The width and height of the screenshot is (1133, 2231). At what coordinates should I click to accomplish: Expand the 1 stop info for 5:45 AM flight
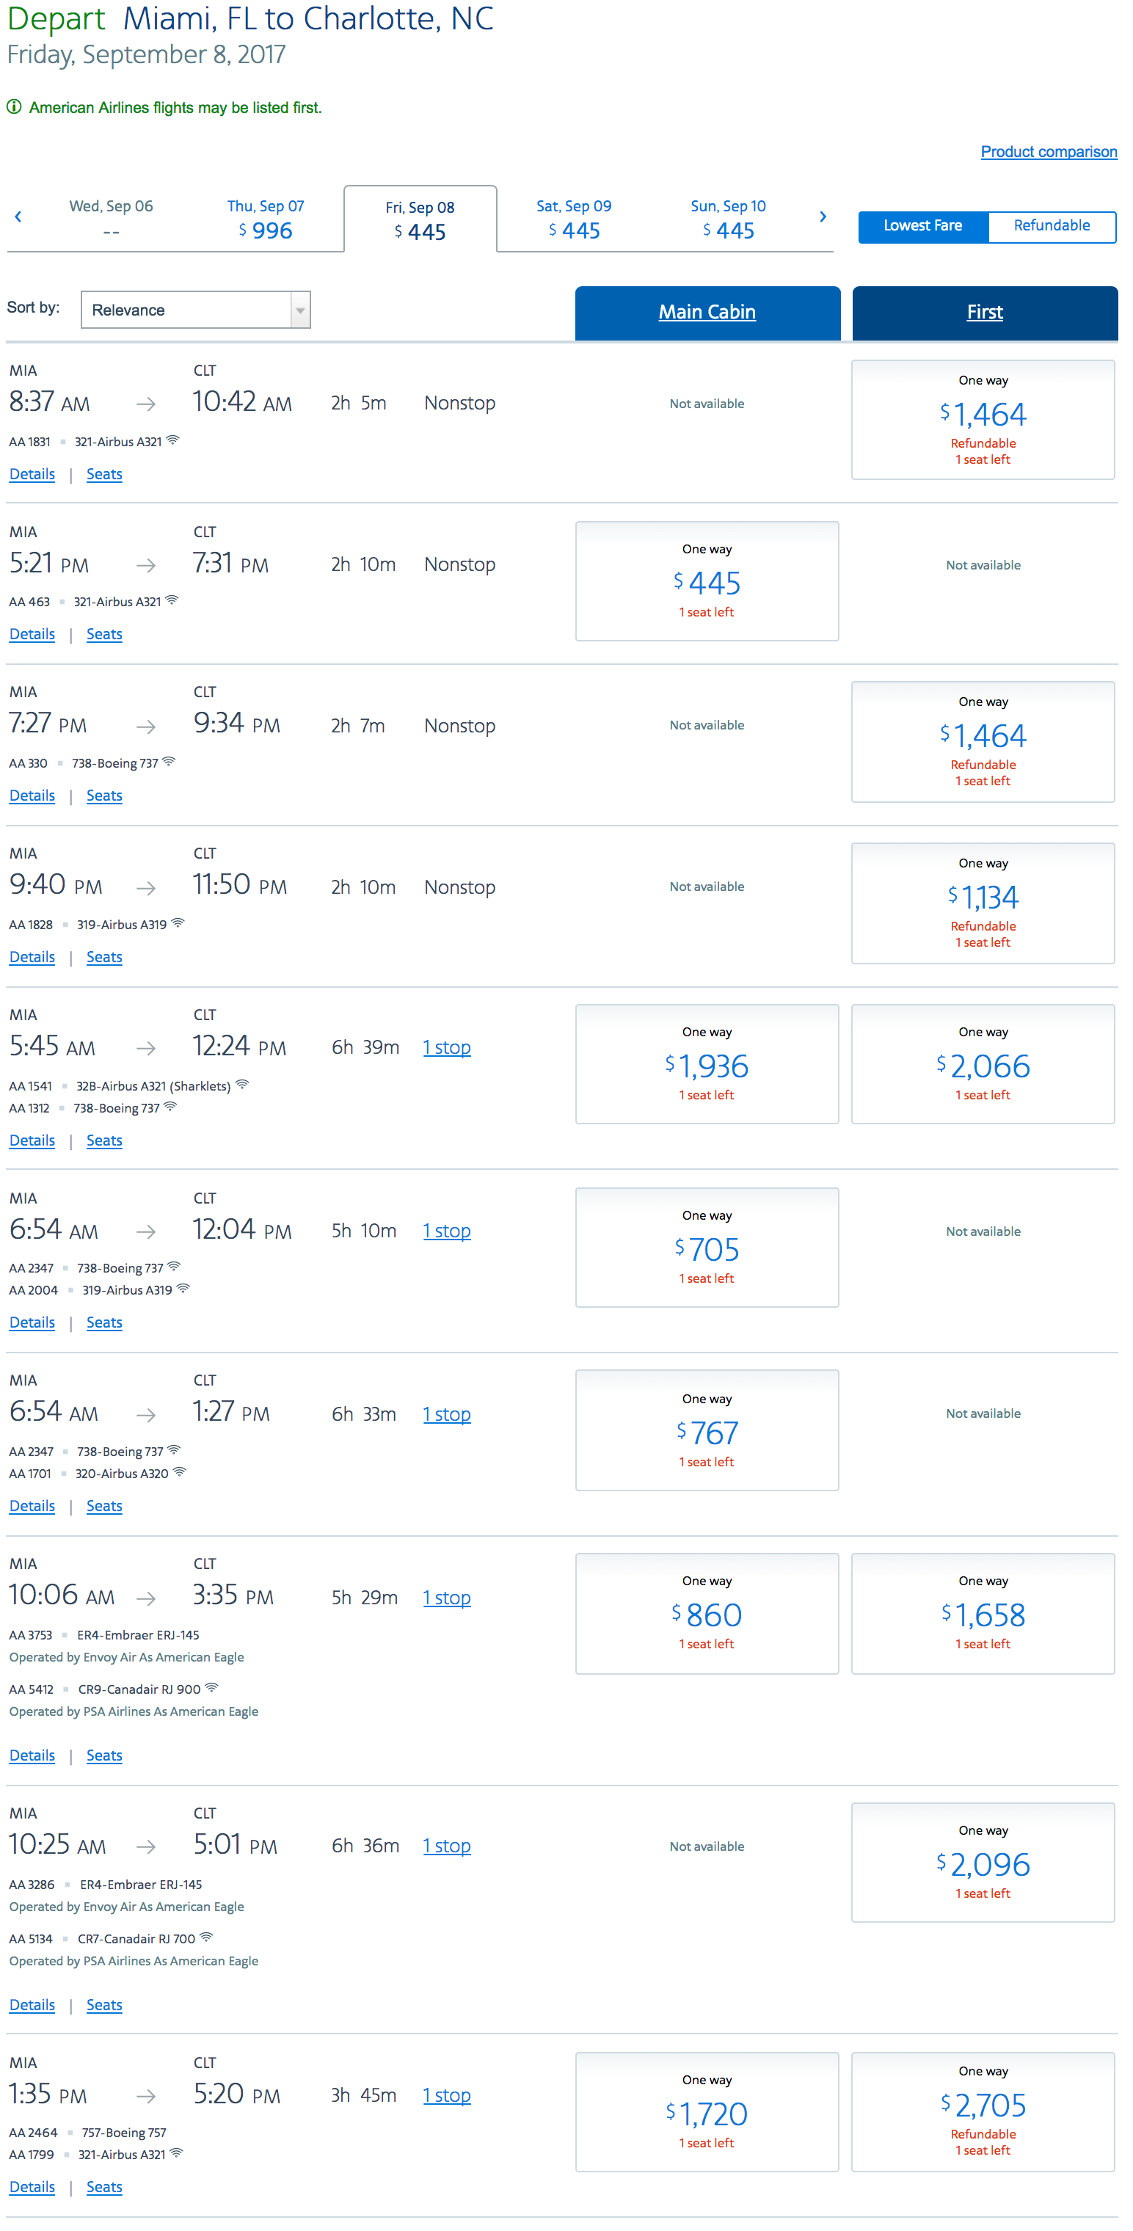[447, 1048]
